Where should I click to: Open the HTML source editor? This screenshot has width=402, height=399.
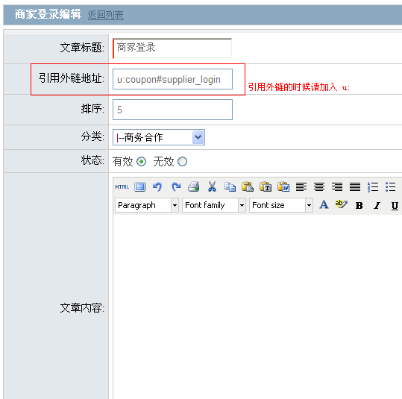click(122, 186)
